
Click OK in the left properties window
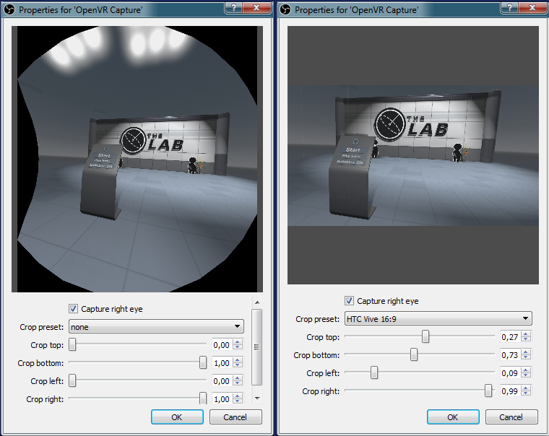tap(177, 417)
